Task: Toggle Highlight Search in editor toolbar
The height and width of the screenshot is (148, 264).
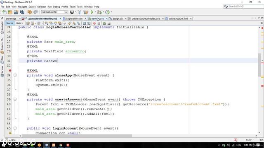Action: point(60,23)
